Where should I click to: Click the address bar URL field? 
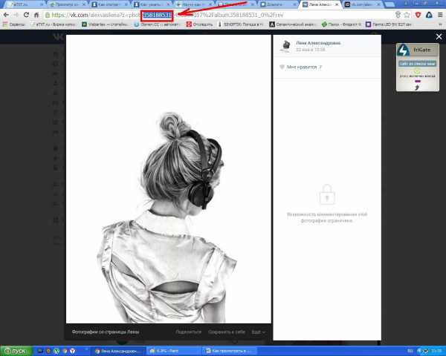pos(219,15)
